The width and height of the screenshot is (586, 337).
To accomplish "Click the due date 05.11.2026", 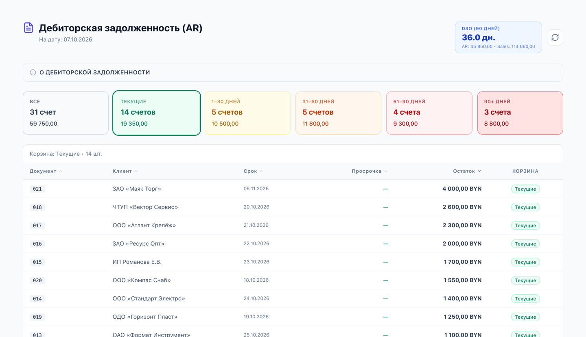I will pos(256,189).
